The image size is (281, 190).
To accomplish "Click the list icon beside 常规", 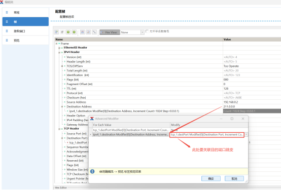I will [x=7, y=12].
